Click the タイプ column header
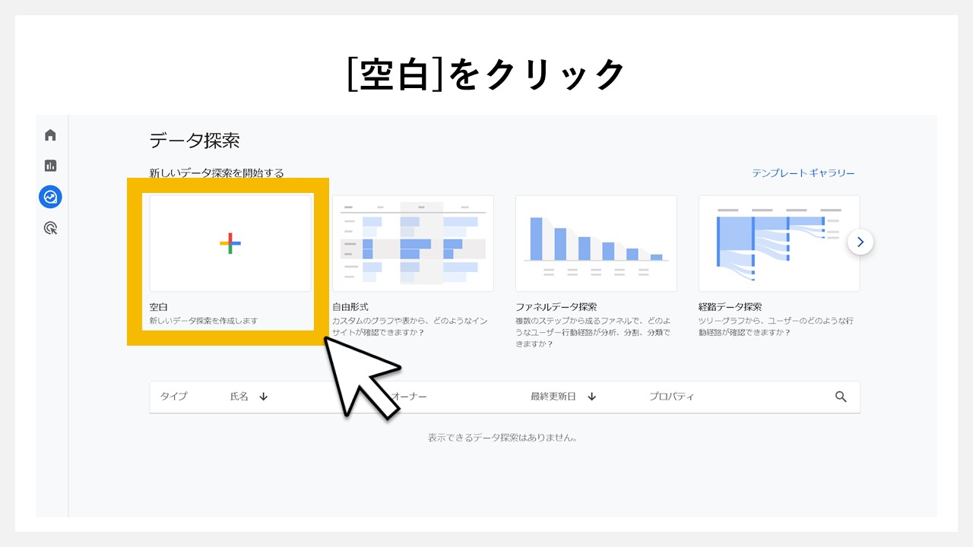 click(176, 396)
